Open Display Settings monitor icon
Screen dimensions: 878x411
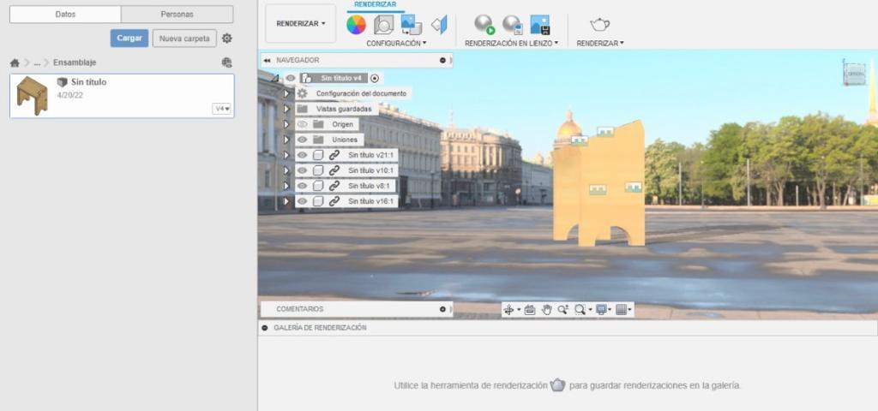601,310
